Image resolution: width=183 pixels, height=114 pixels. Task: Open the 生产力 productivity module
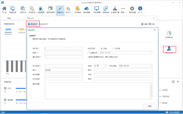coord(68,10)
